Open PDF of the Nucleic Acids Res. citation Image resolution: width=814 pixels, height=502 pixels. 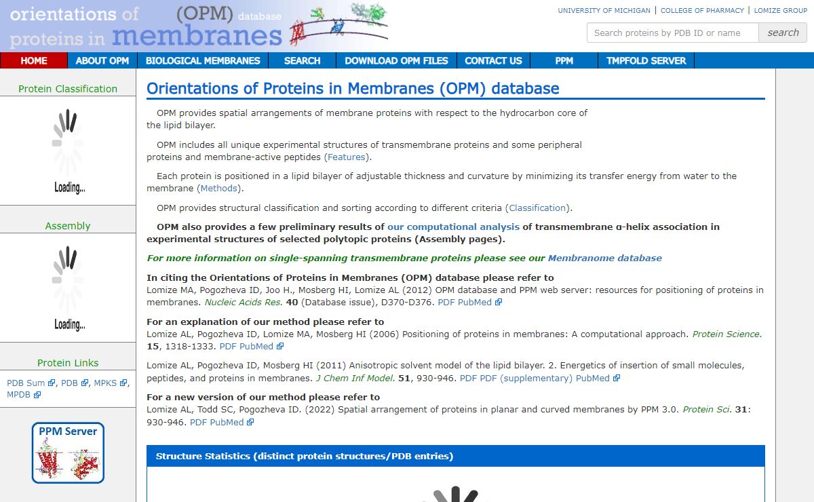coord(446,303)
